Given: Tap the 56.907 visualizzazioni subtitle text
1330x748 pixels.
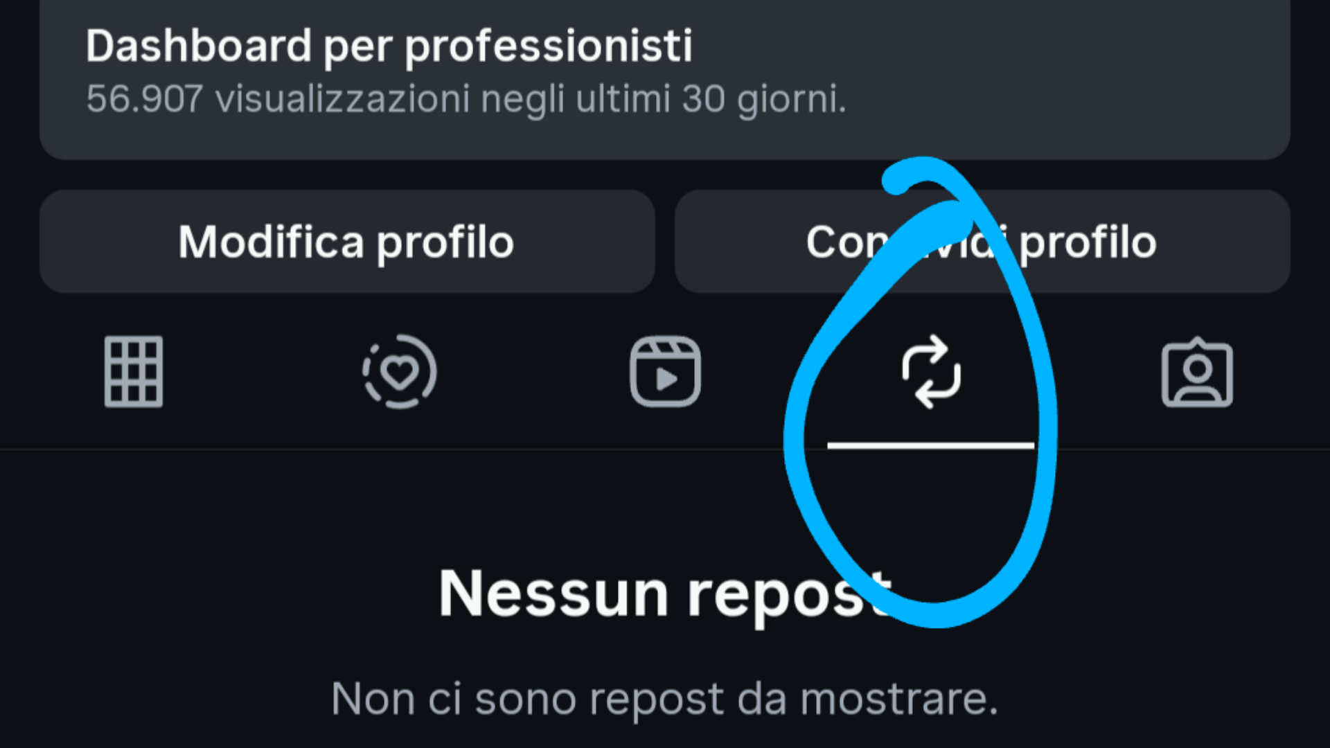Looking at the screenshot, I should point(466,99).
